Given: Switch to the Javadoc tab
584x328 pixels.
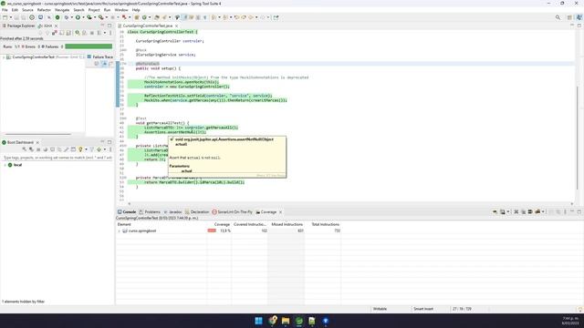Looking at the screenshot, I should tap(172, 211).
